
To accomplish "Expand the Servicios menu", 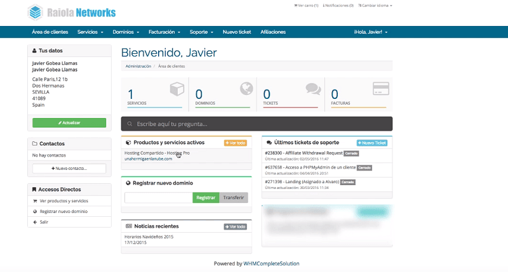I will tap(90, 32).
